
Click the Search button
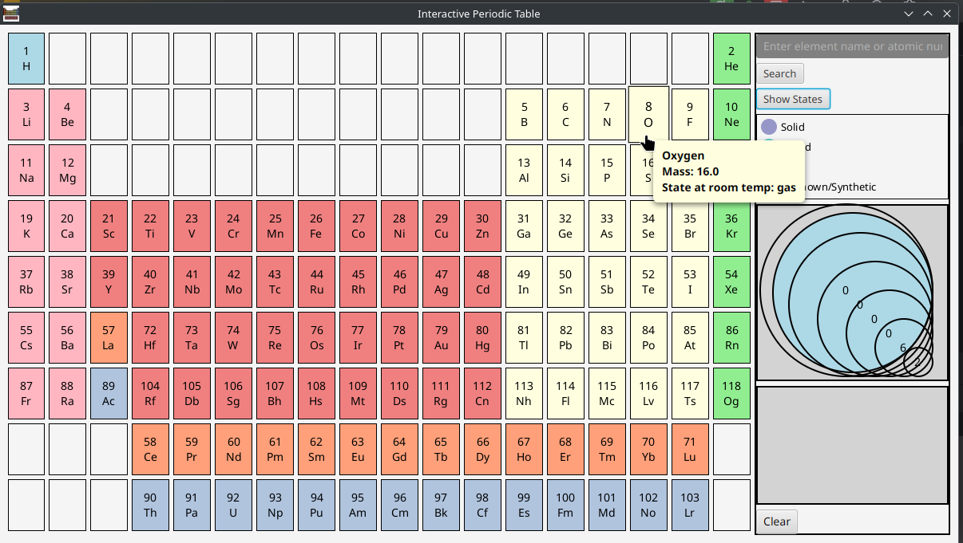pos(779,73)
